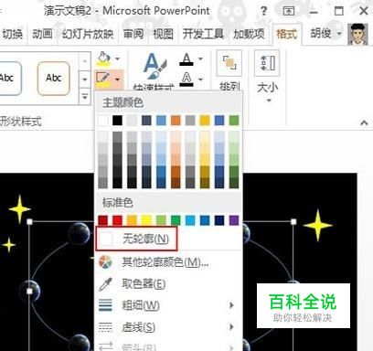
Task: Switch to the 加载项 tab
Action: pyautogui.click(x=249, y=34)
